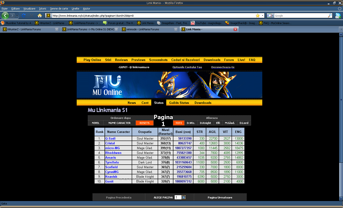343x208 pixels.
Task: Open the Semne de carte menu
Action: point(59,9)
